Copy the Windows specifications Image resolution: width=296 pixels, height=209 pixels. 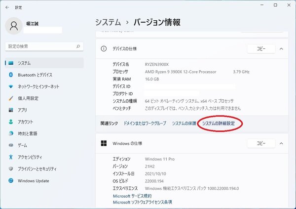[x=261, y=143]
